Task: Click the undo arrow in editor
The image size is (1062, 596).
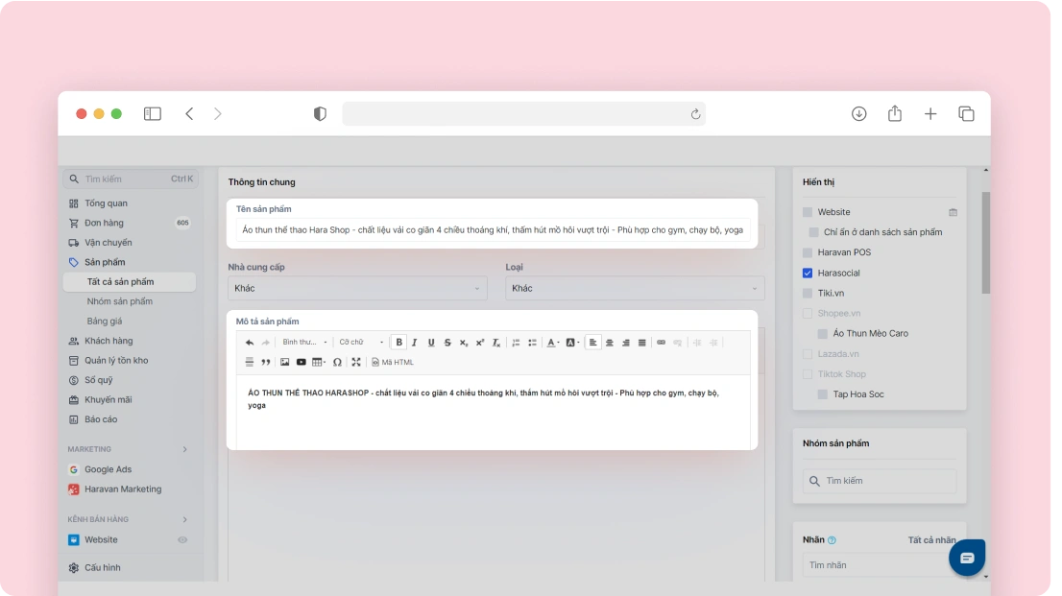Action: [250, 343]
